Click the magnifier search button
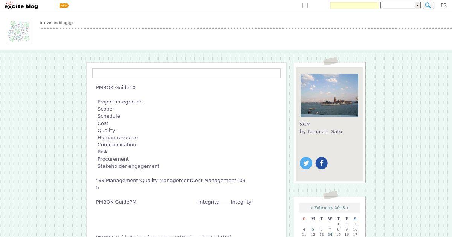This screenshot has width=452, height=237. [428, 5]
